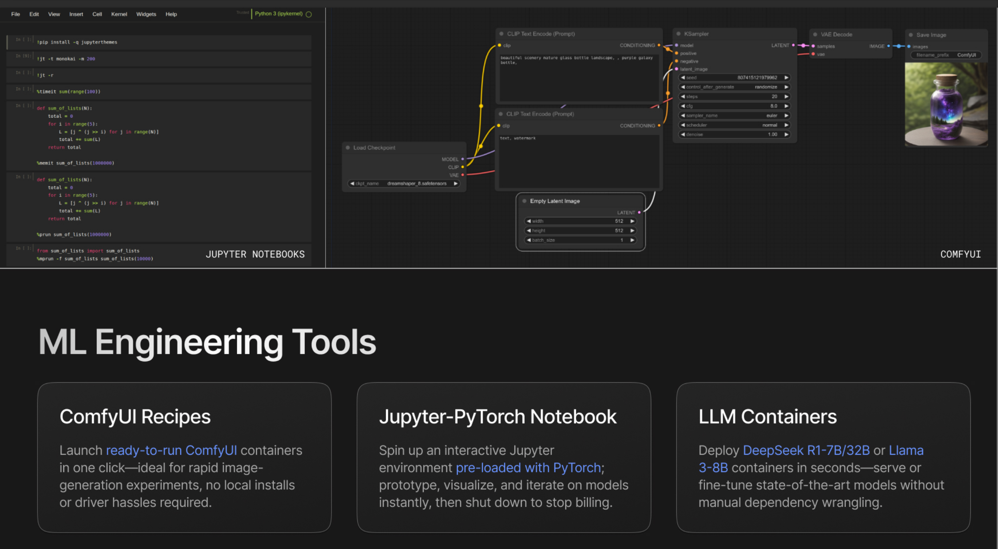The image size is (998, 549).
Task: Collapse the KSampler node via its dot
Action: tap(679, 34)
